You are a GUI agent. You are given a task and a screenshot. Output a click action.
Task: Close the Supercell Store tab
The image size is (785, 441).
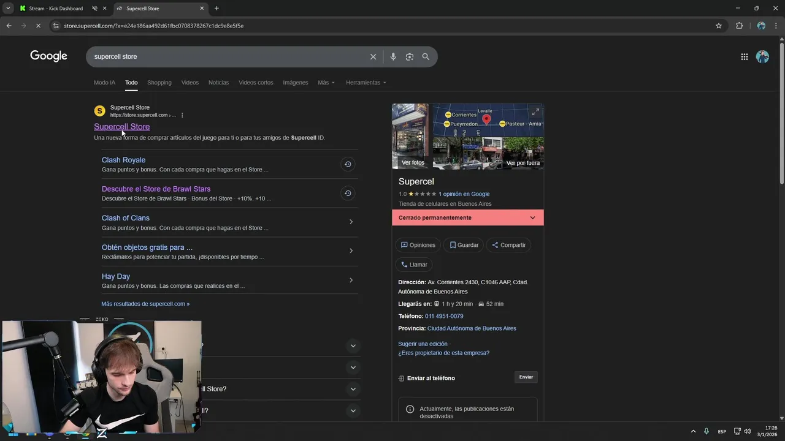tap(202, 9)
